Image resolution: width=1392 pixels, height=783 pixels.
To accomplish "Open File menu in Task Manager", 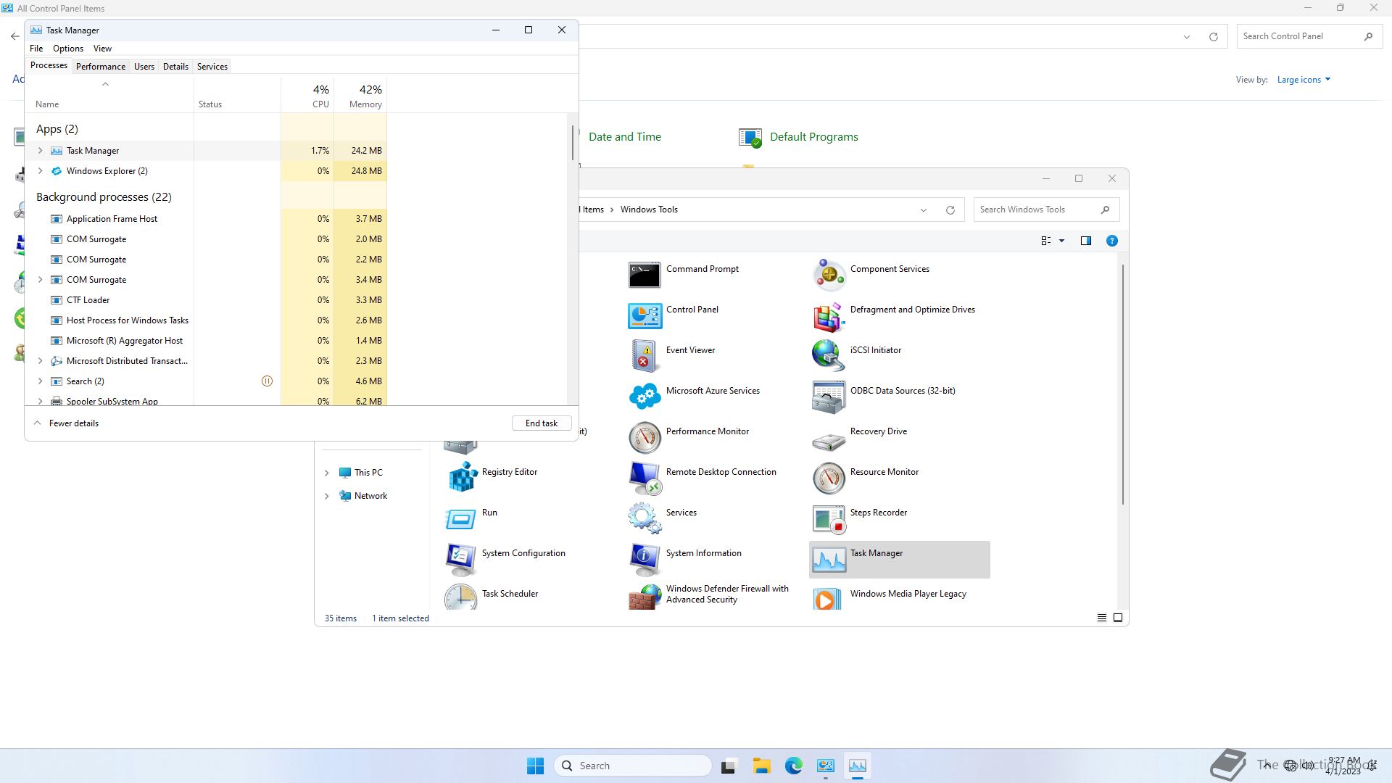I will [36, 49].
